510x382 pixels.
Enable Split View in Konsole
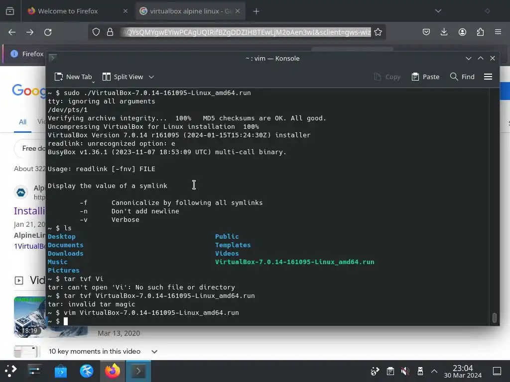123,77
